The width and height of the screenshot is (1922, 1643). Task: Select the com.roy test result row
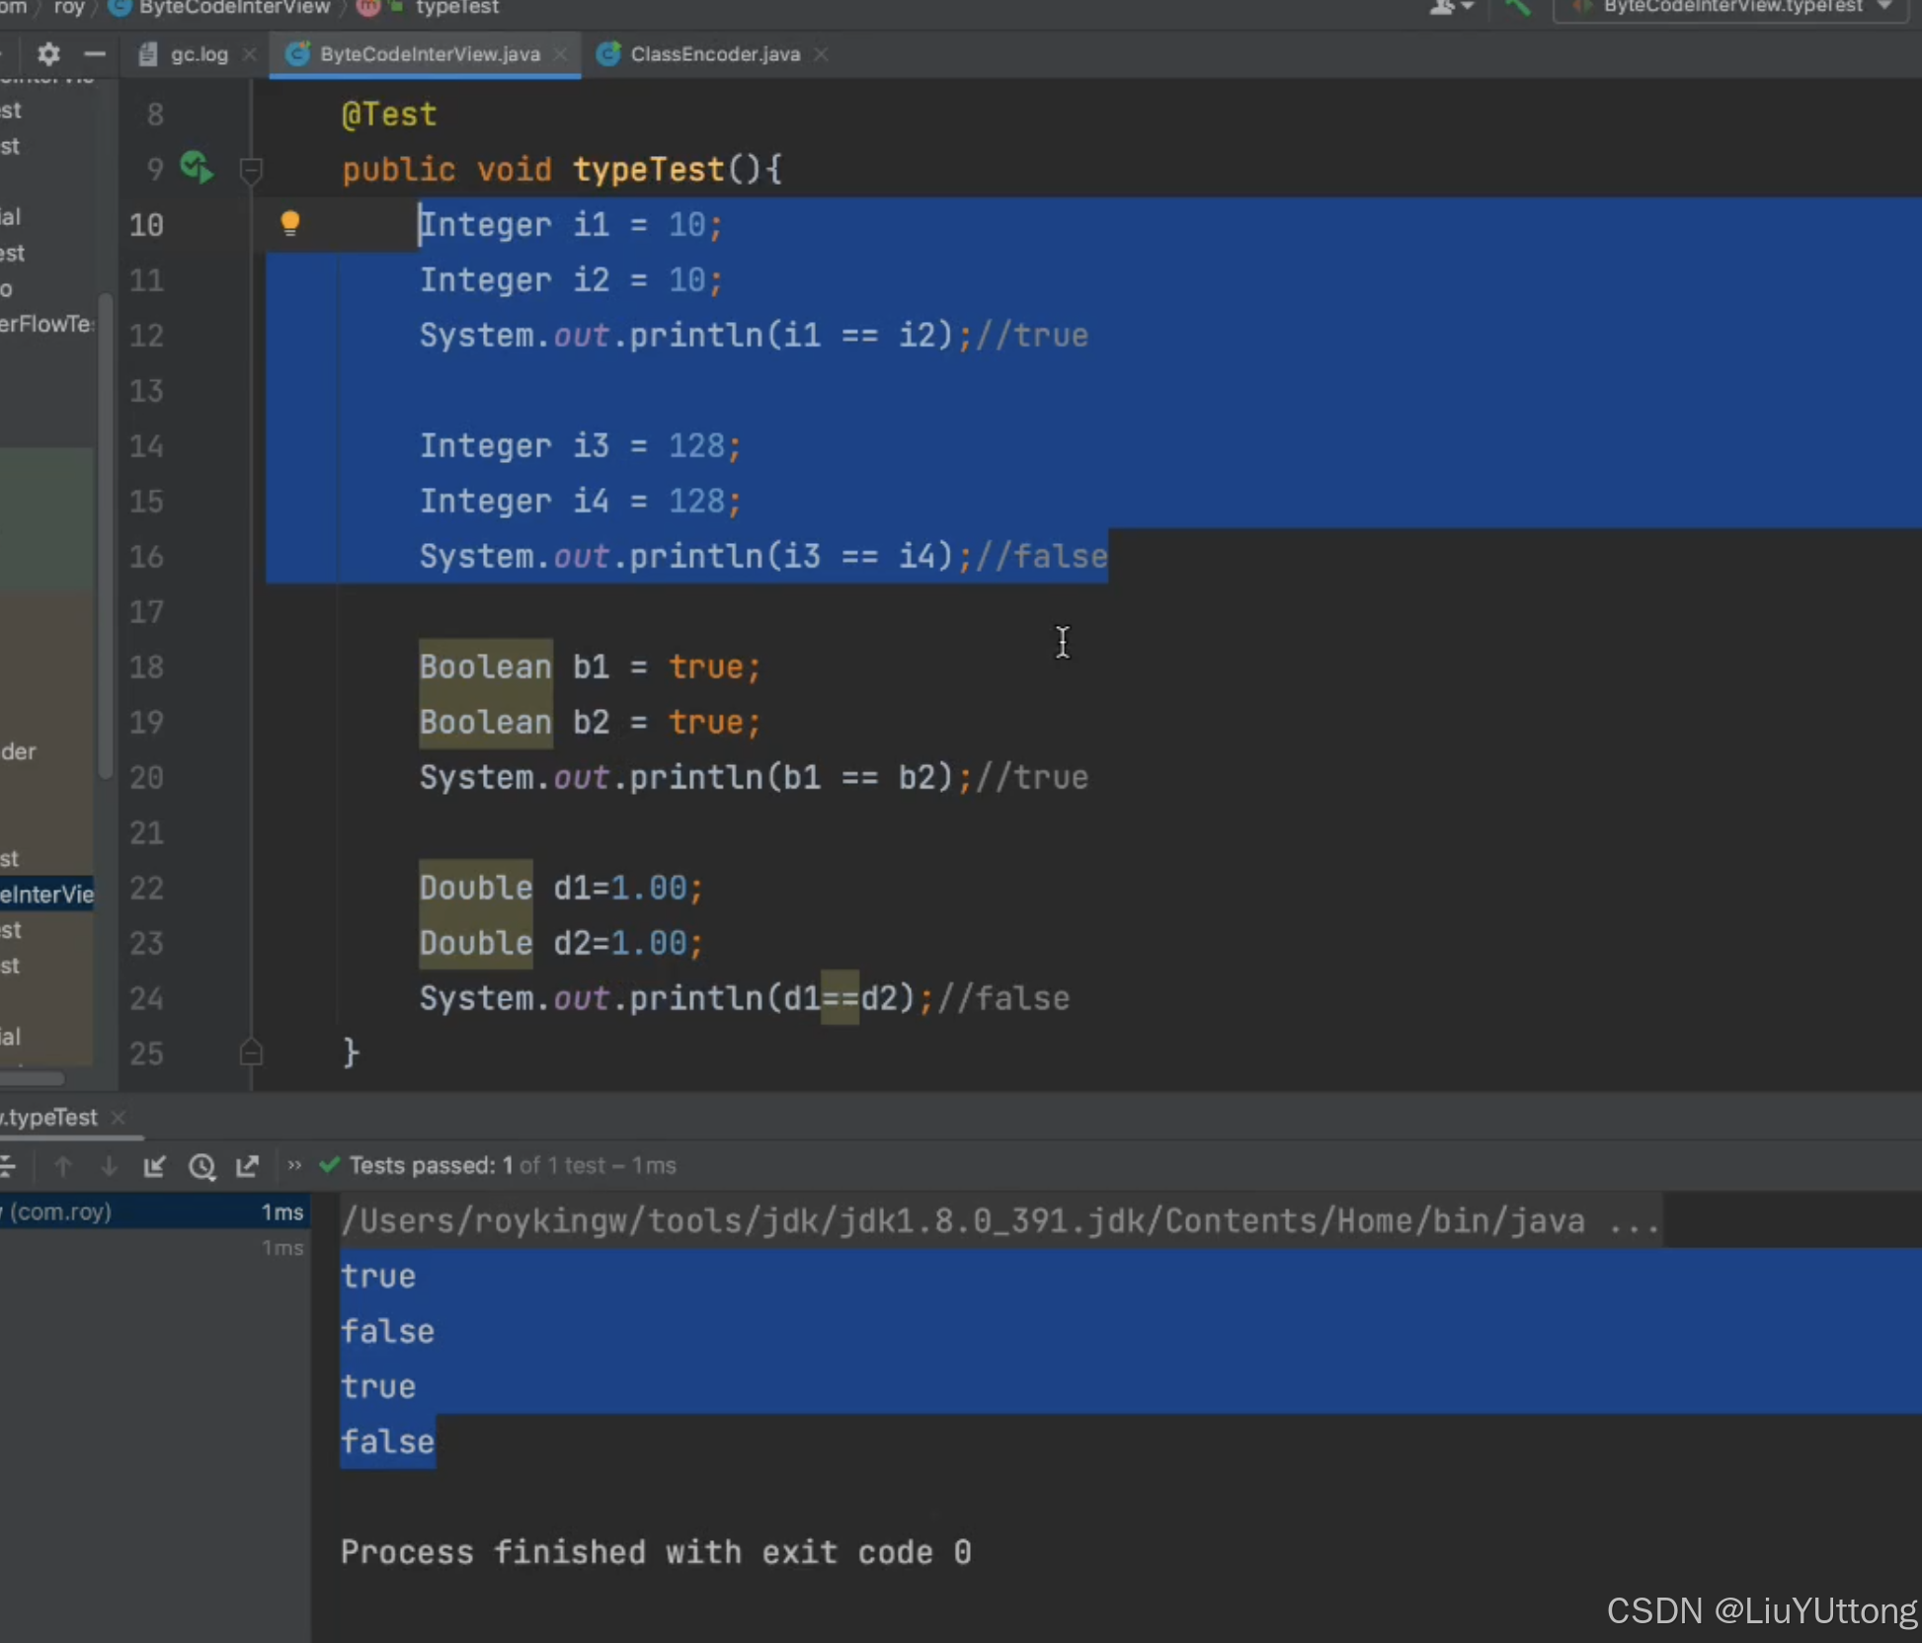(x=148, y=1212)
